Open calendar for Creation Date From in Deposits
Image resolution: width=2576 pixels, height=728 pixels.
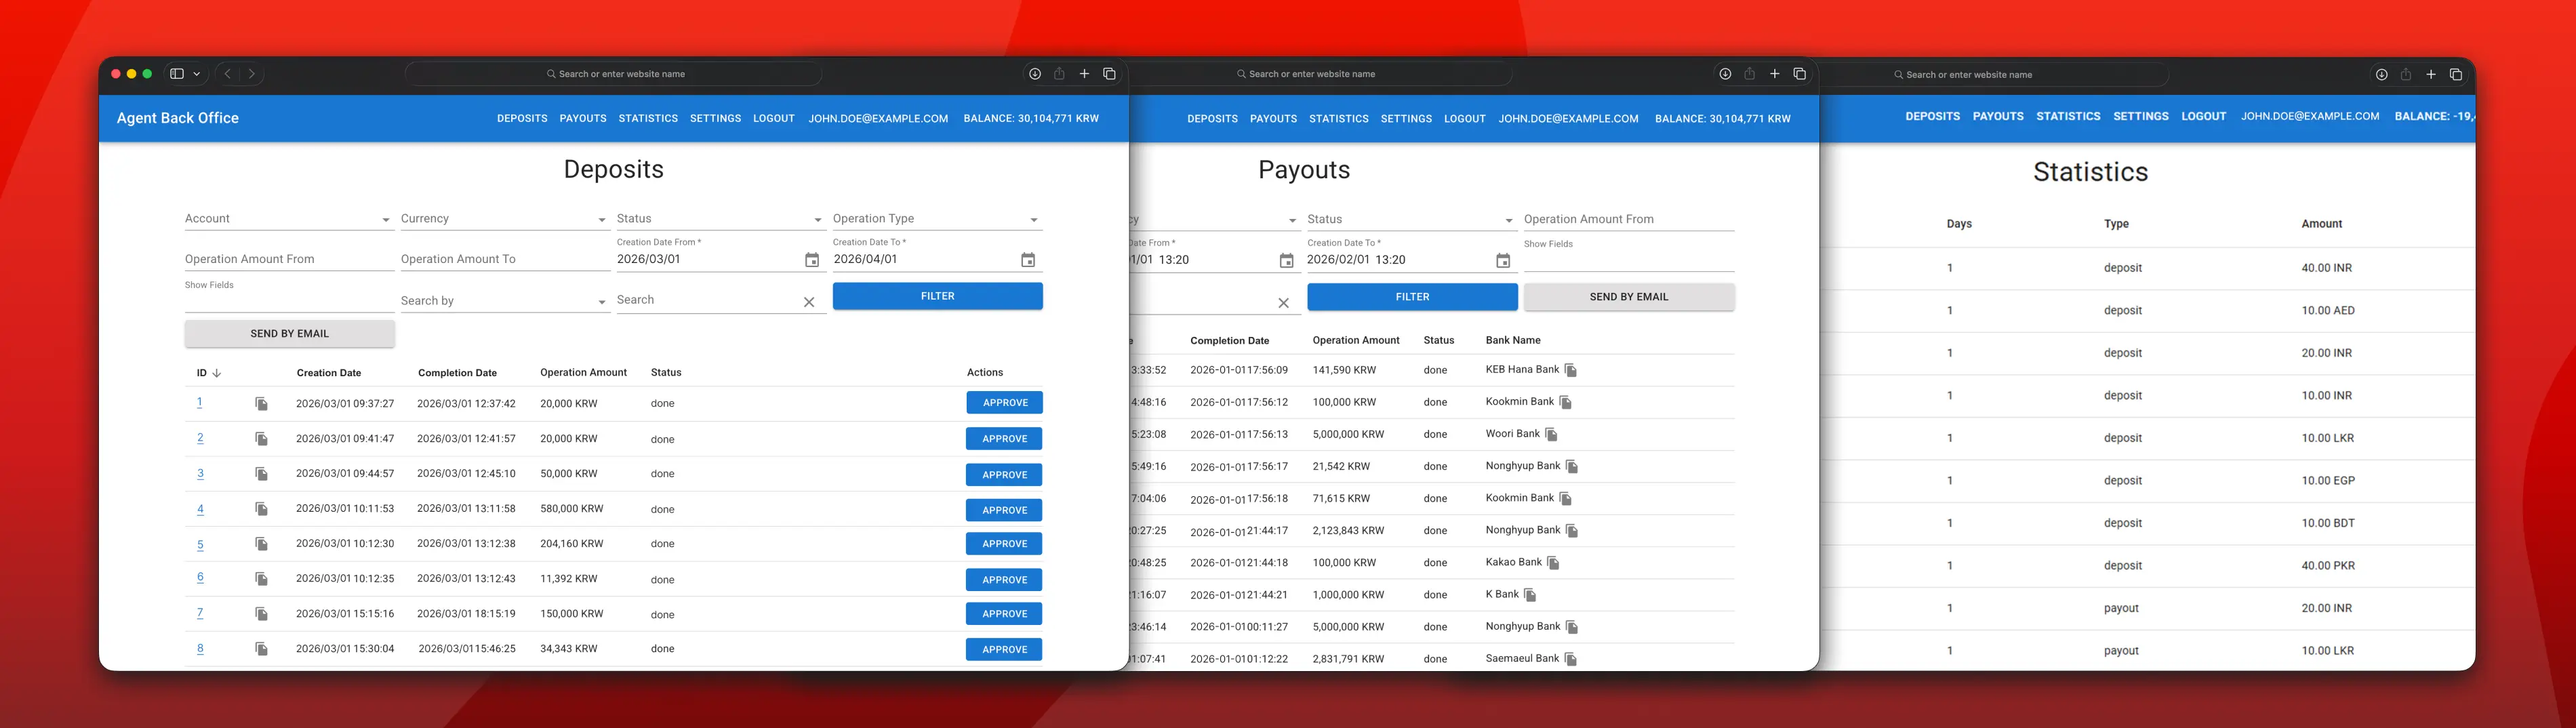(812, 260)
